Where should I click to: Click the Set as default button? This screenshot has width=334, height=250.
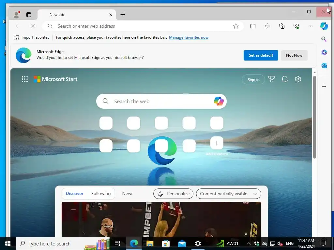(x=261, y=55)
